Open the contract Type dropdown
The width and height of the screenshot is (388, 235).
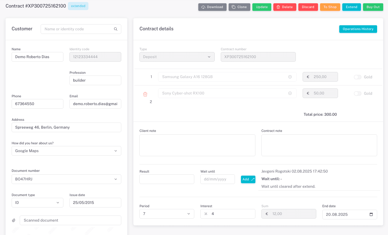click(x=177, y=57)
